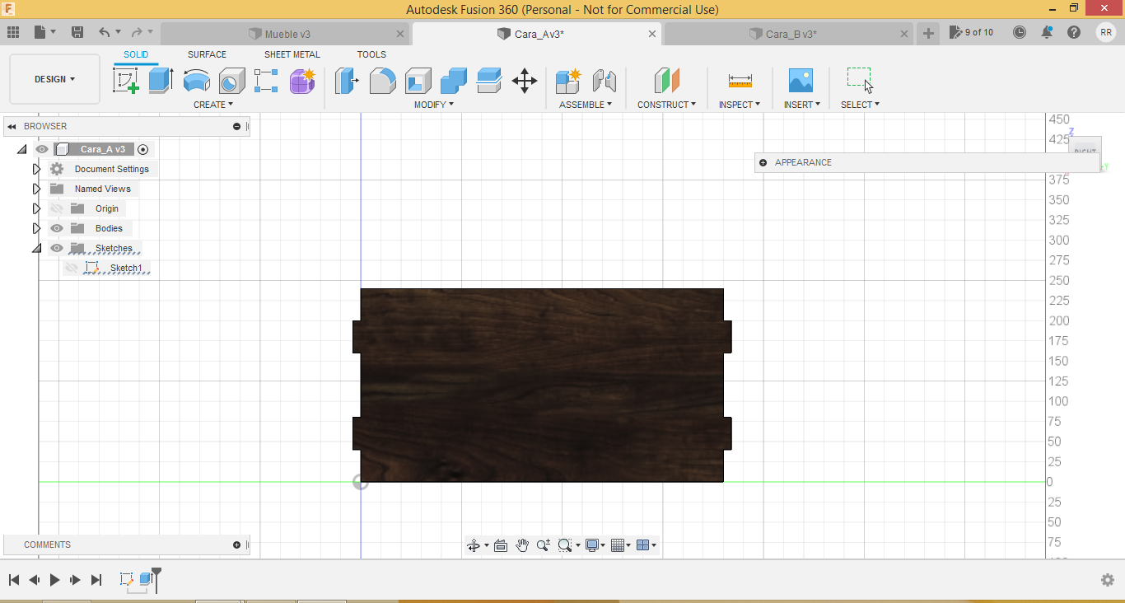This screenshot has height=603, width=1125.
Task: Click the Extrude tool icon
Action: [161, 81]
